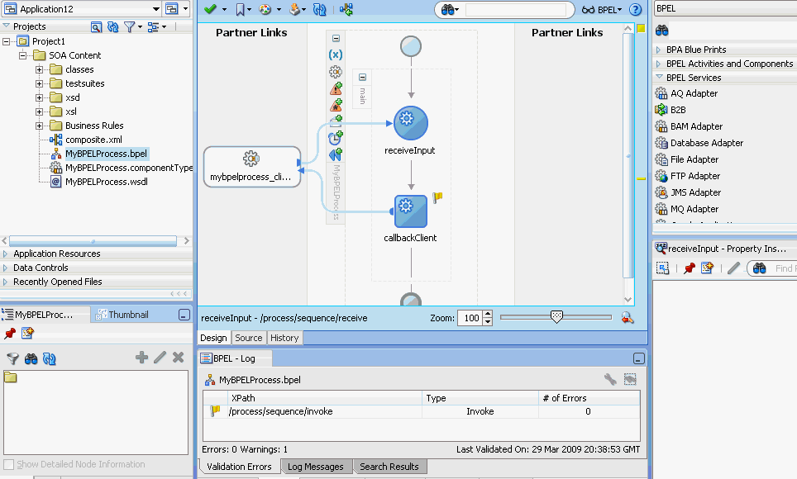Click the add alarm clock icon on scope bar
Viewport: 797px width, 479px height.
click(x=336, y=137)
